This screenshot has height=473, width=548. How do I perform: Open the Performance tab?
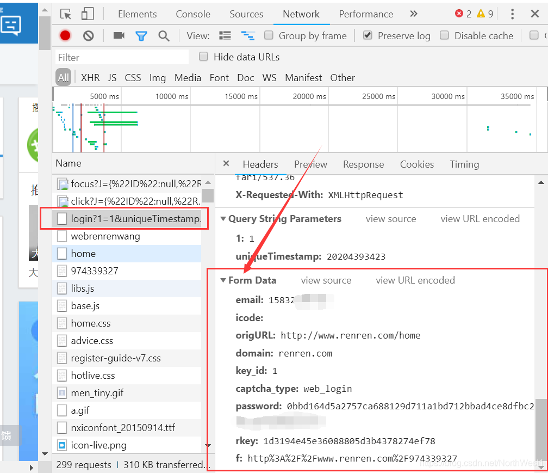pyautogui.click(x=366, y=14)
